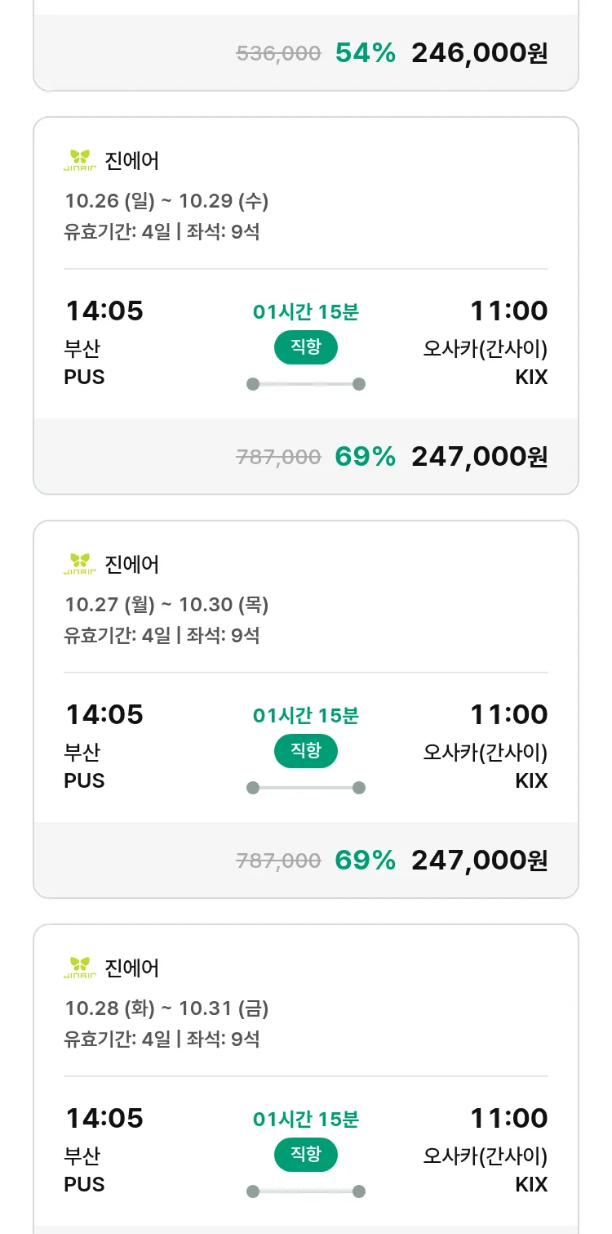Select 247,000원 price on 10.26 flight
612x1234 pixels.
pyautogui.click(x=479, y=456)
